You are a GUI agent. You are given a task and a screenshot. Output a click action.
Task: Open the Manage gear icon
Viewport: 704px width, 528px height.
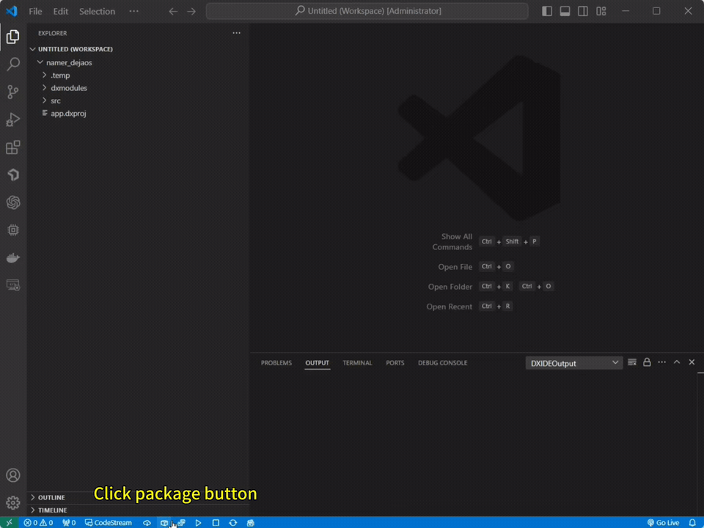click(x=13, y=502)
